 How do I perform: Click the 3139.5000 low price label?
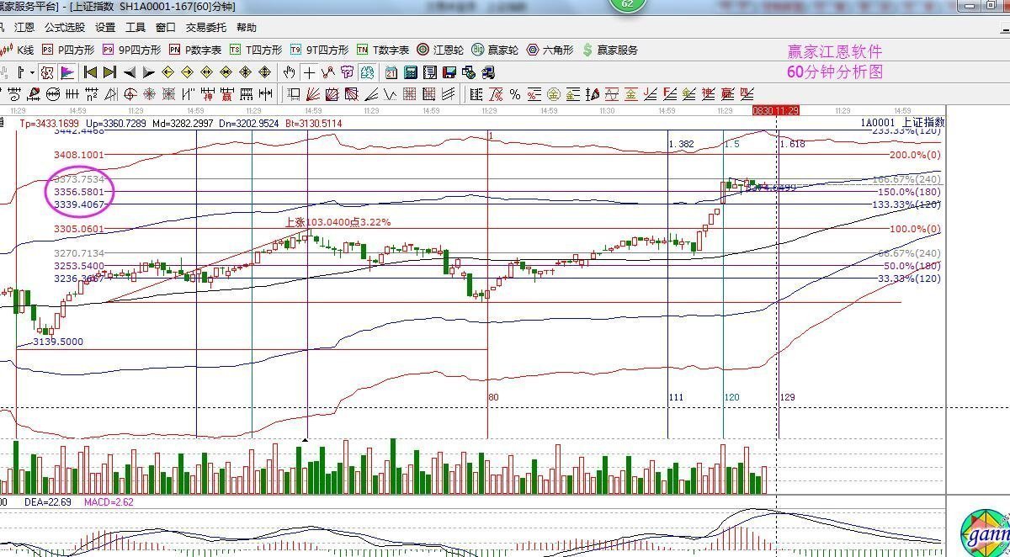click(x=58, y=342)
